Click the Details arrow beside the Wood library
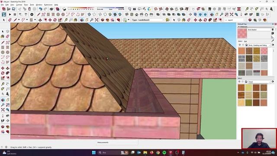The height and width of the screenshot is (156, 277). [x=273, y=81]
